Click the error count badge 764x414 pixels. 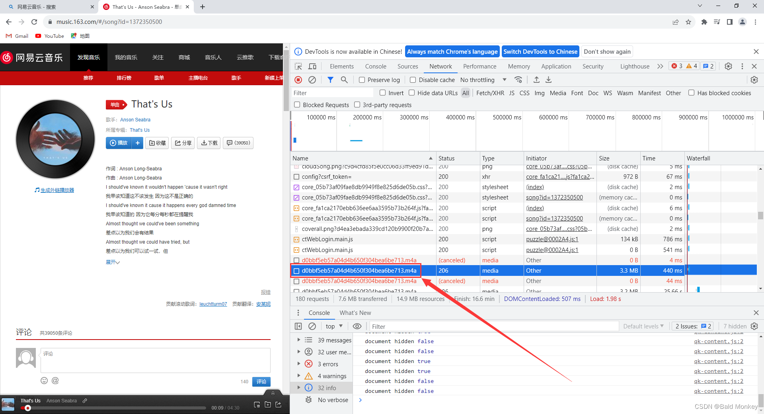point(677,66)
